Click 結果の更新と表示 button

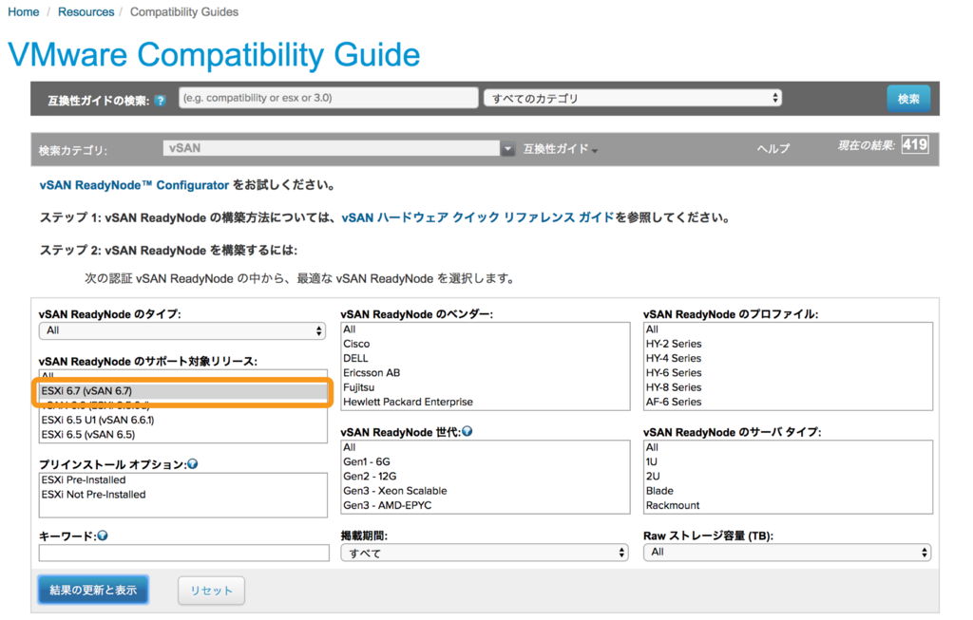coord(93,590)
